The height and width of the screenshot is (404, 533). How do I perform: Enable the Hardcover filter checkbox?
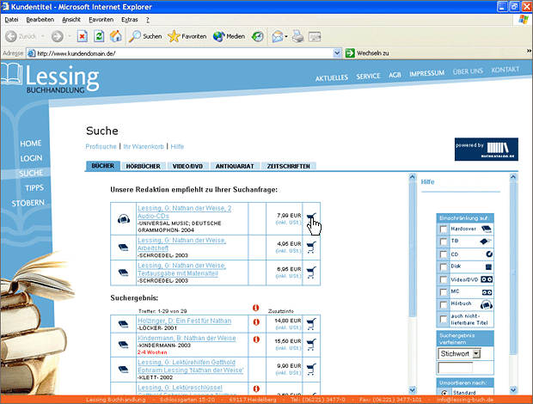coord(444,230)
